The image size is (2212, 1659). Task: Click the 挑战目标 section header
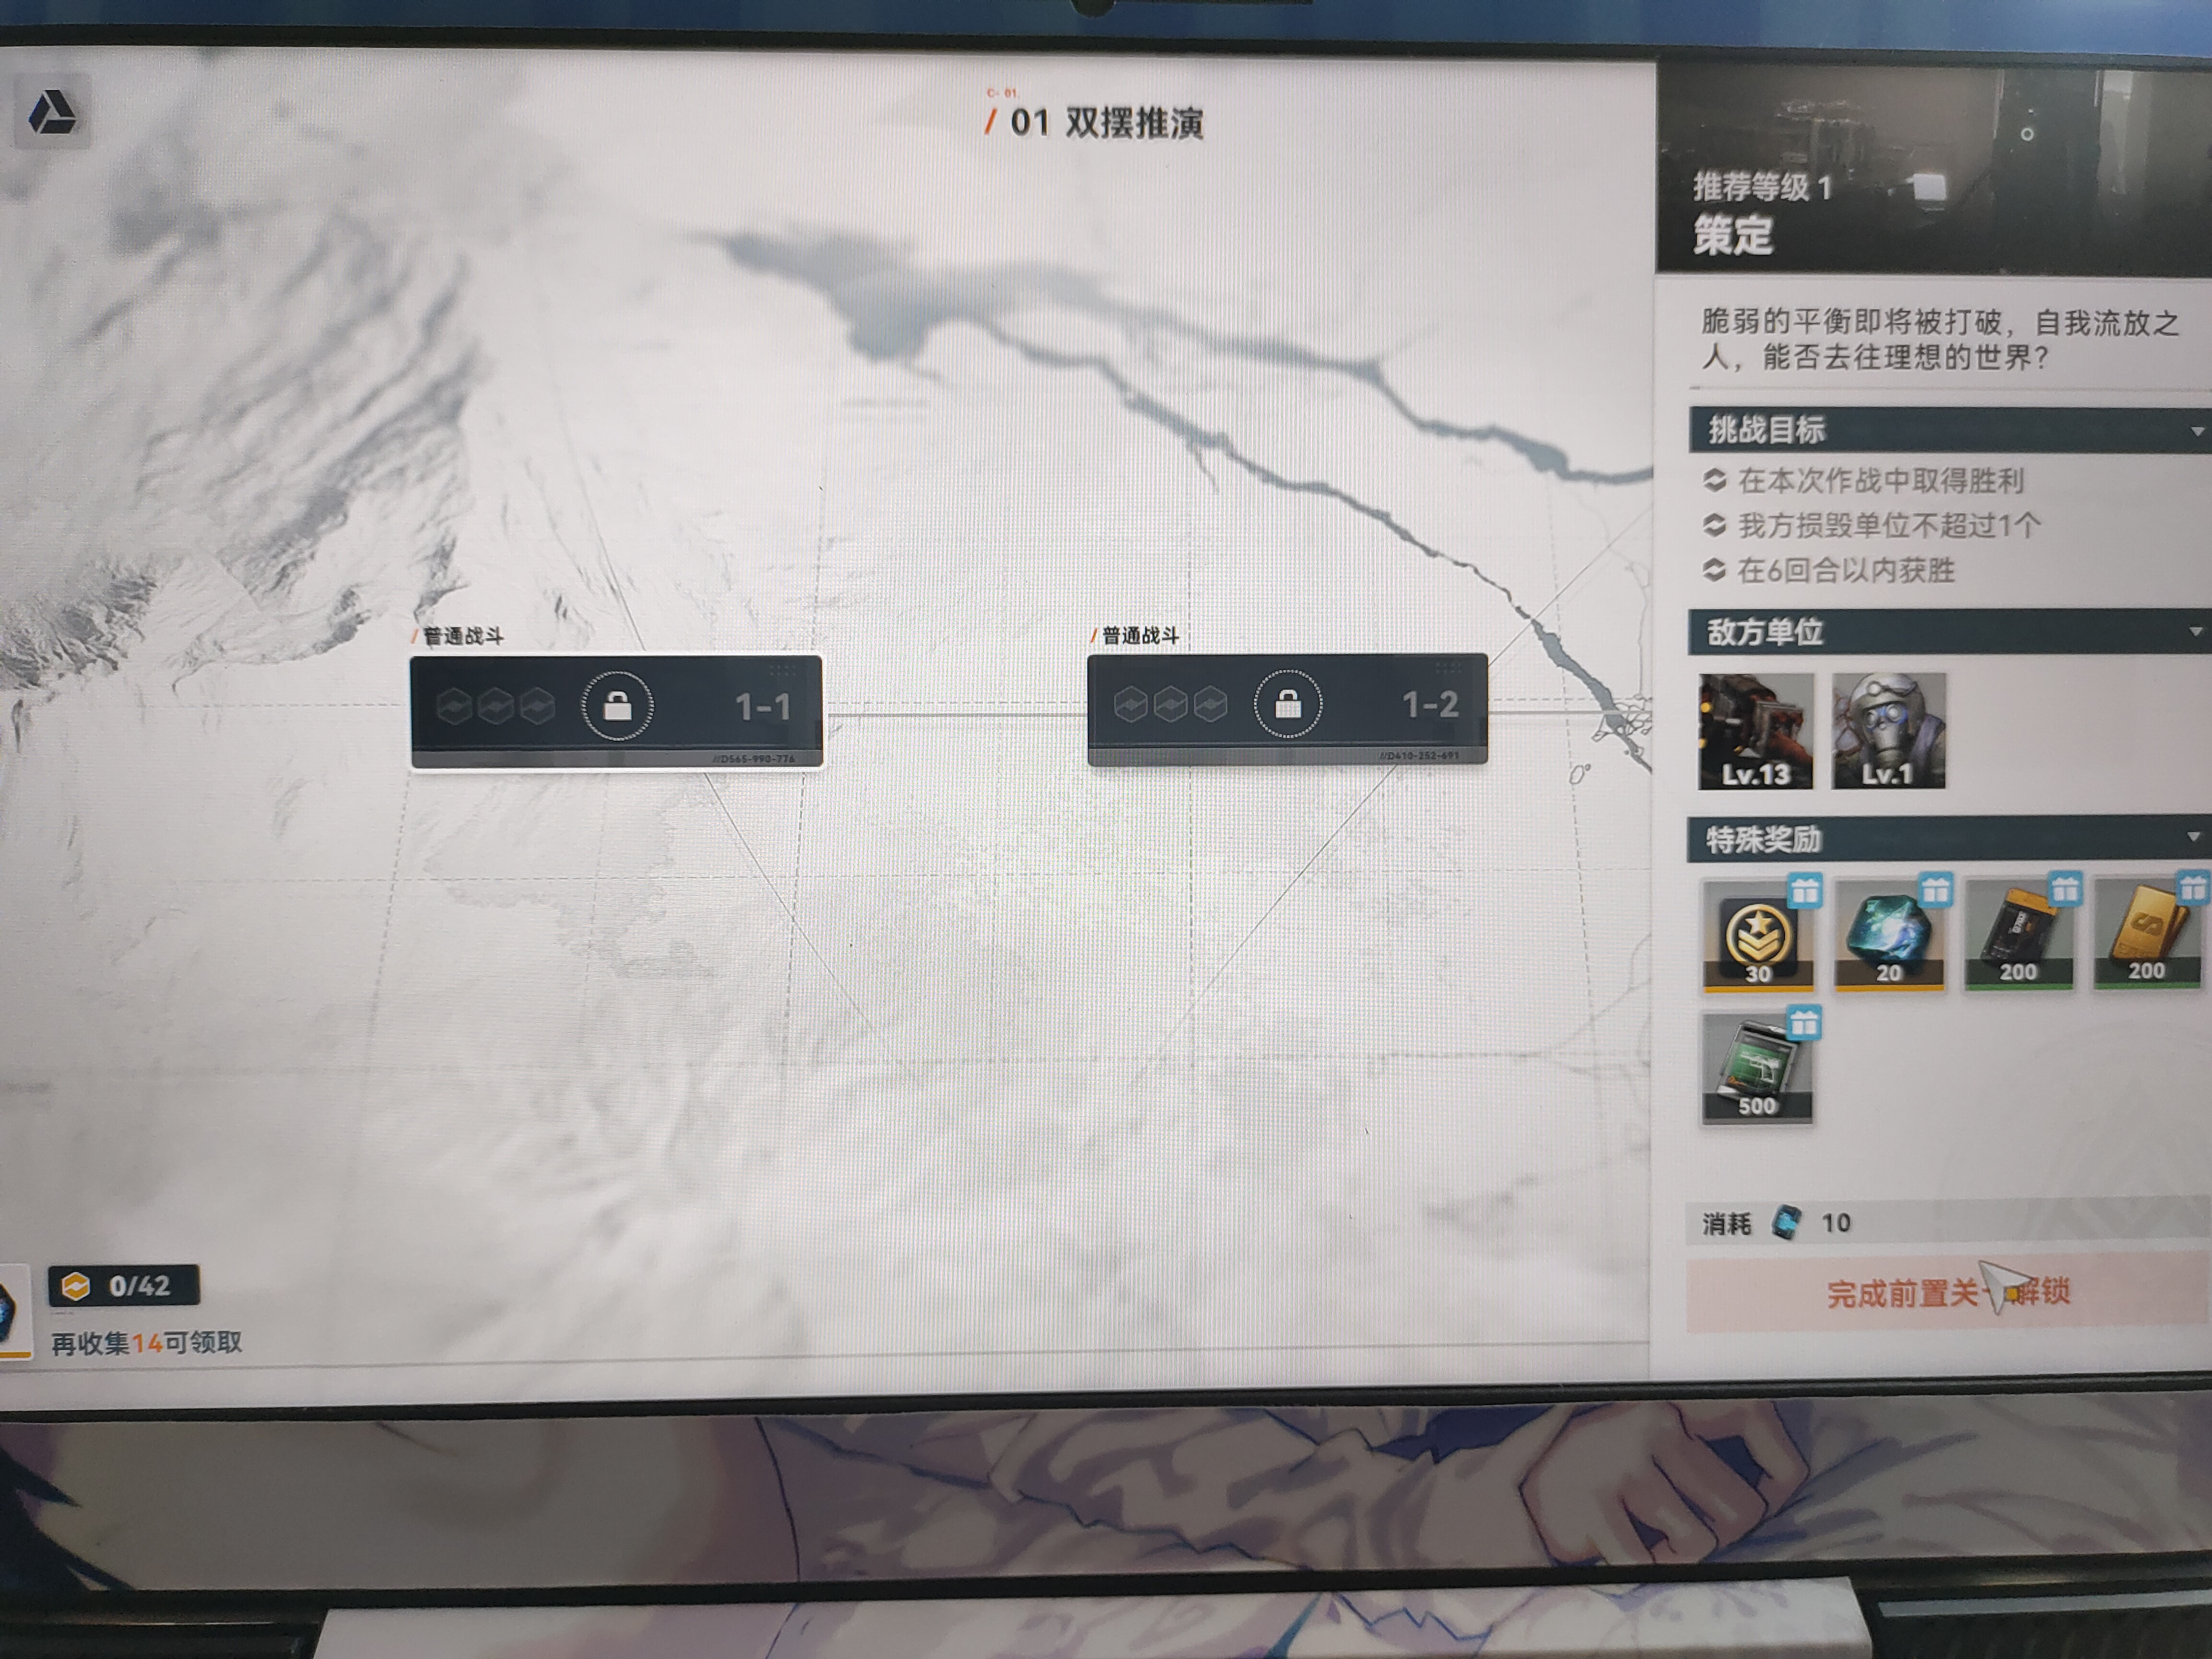[x=1950, y=430]
